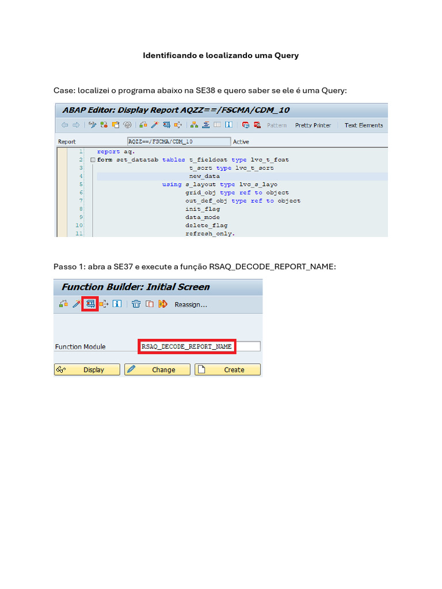Click the Forward arrow in ABAP Editor toolbar
The height and width of the screenshot is (589, 442).
(x=76, y=125)
